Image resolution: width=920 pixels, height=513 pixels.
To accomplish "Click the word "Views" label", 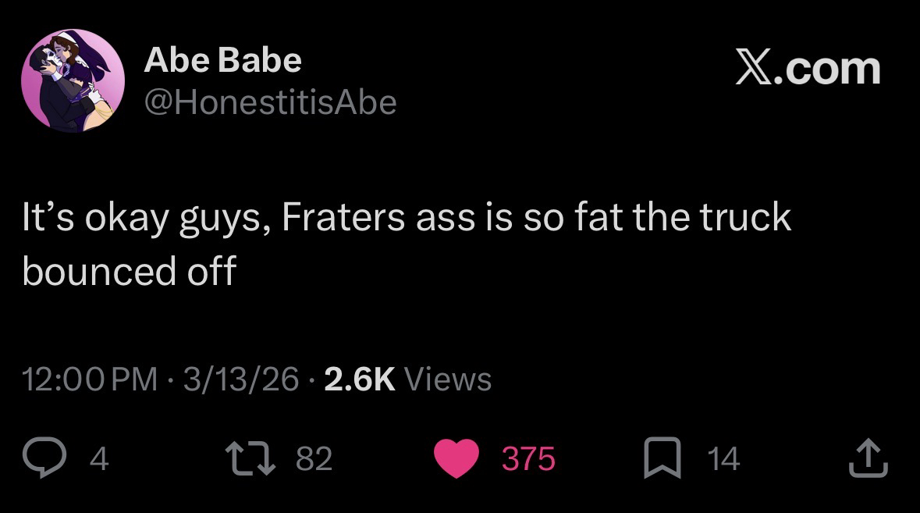I will 448,379.
